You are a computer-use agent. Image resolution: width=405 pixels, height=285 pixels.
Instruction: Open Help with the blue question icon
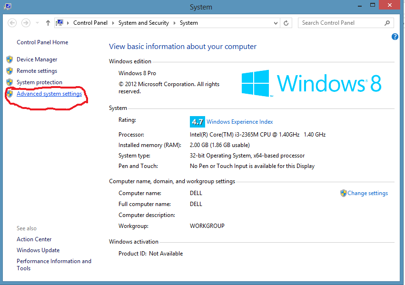pos(395,37)
